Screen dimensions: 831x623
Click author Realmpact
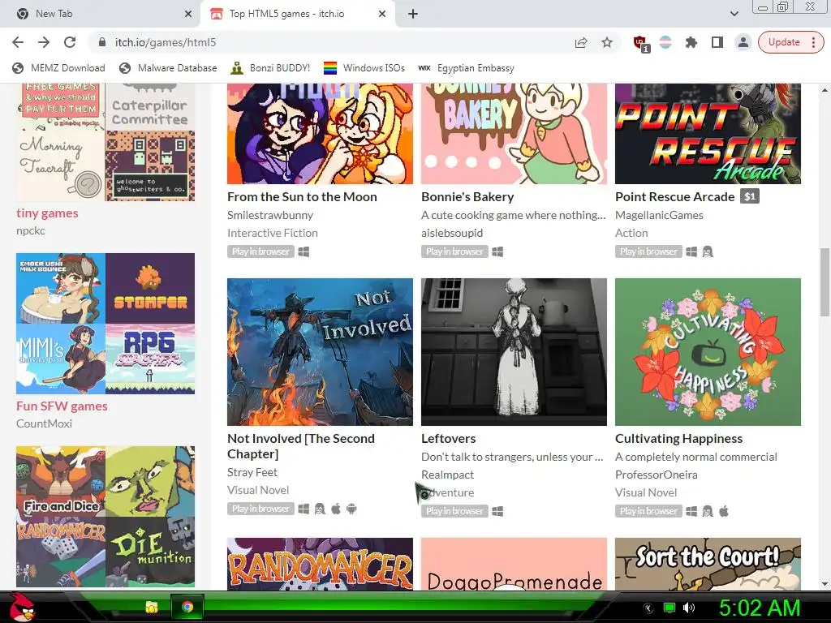point(447,475)
